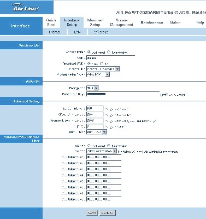206x219 pixels.
Task: Open the Quick Start tab
Action: [x=51, y=22]
